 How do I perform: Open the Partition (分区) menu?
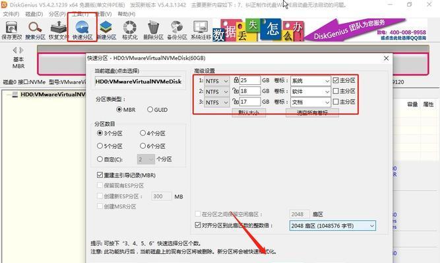coord(57,14)
